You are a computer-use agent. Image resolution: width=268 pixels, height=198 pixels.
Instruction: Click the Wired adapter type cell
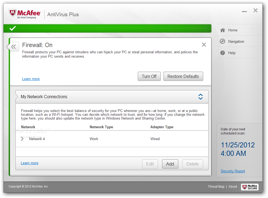155,139
